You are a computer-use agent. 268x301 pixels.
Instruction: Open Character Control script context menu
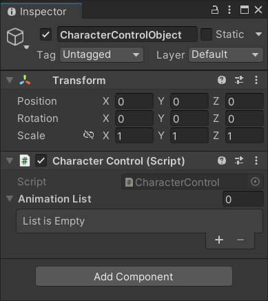[x=256, y=160]
